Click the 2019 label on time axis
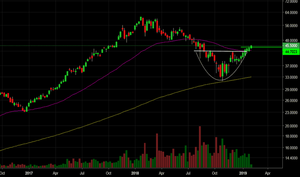 click(x=243, y=173)
